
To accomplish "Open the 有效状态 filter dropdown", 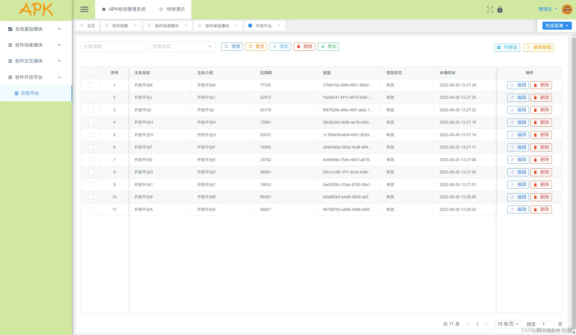I will tap(182, 46).
